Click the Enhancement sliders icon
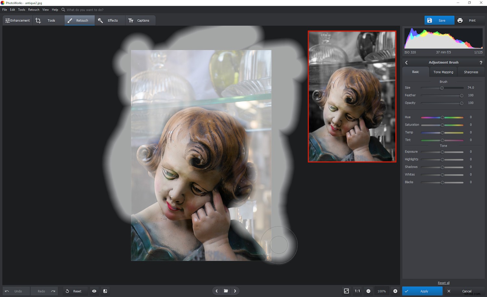487x297 pixels. tap(7, 20)
